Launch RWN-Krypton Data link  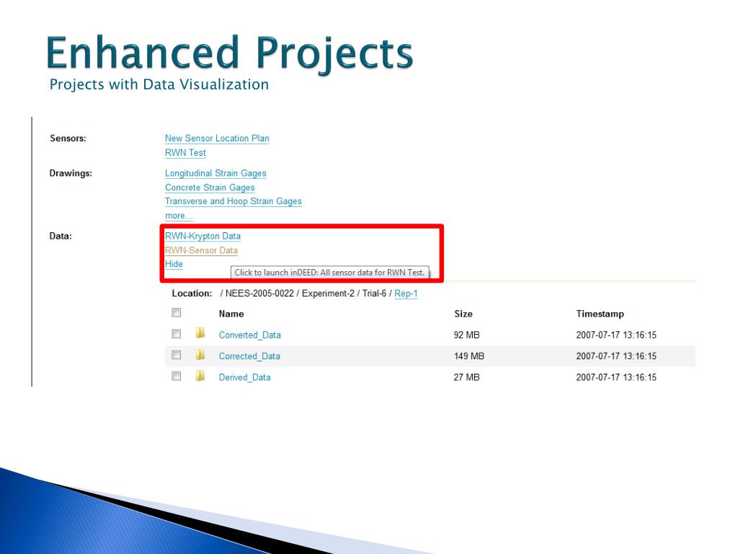tap(203, 236)
